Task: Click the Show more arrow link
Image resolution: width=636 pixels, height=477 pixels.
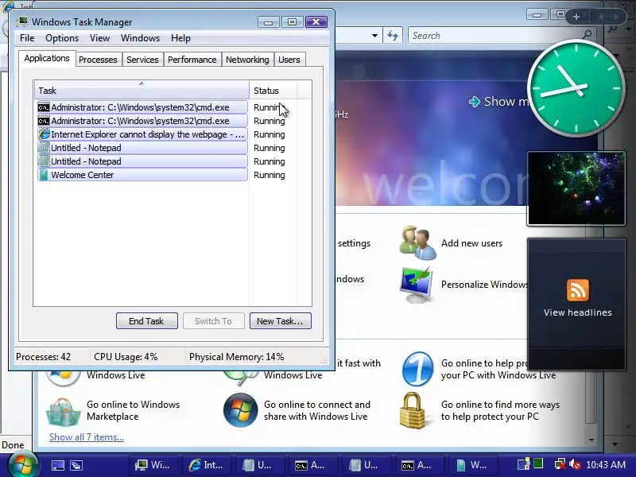Action: point(474,102)
